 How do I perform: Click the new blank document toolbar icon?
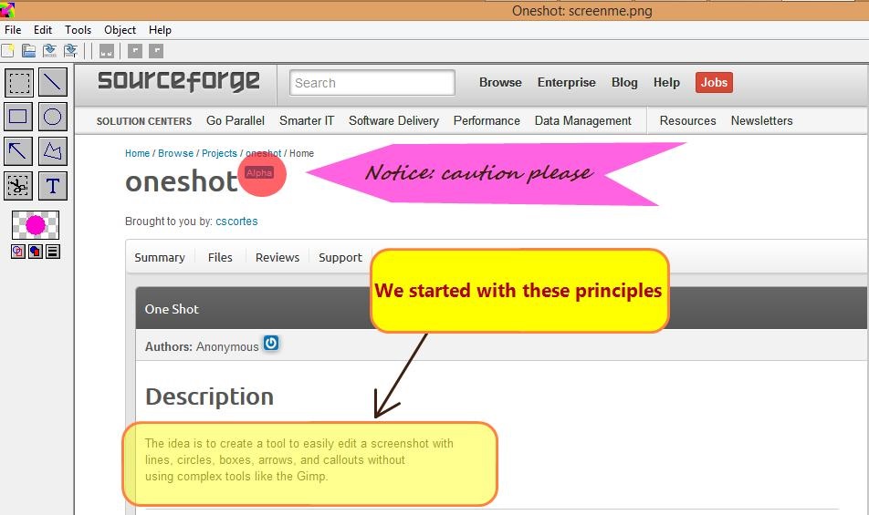click(8, 51)
